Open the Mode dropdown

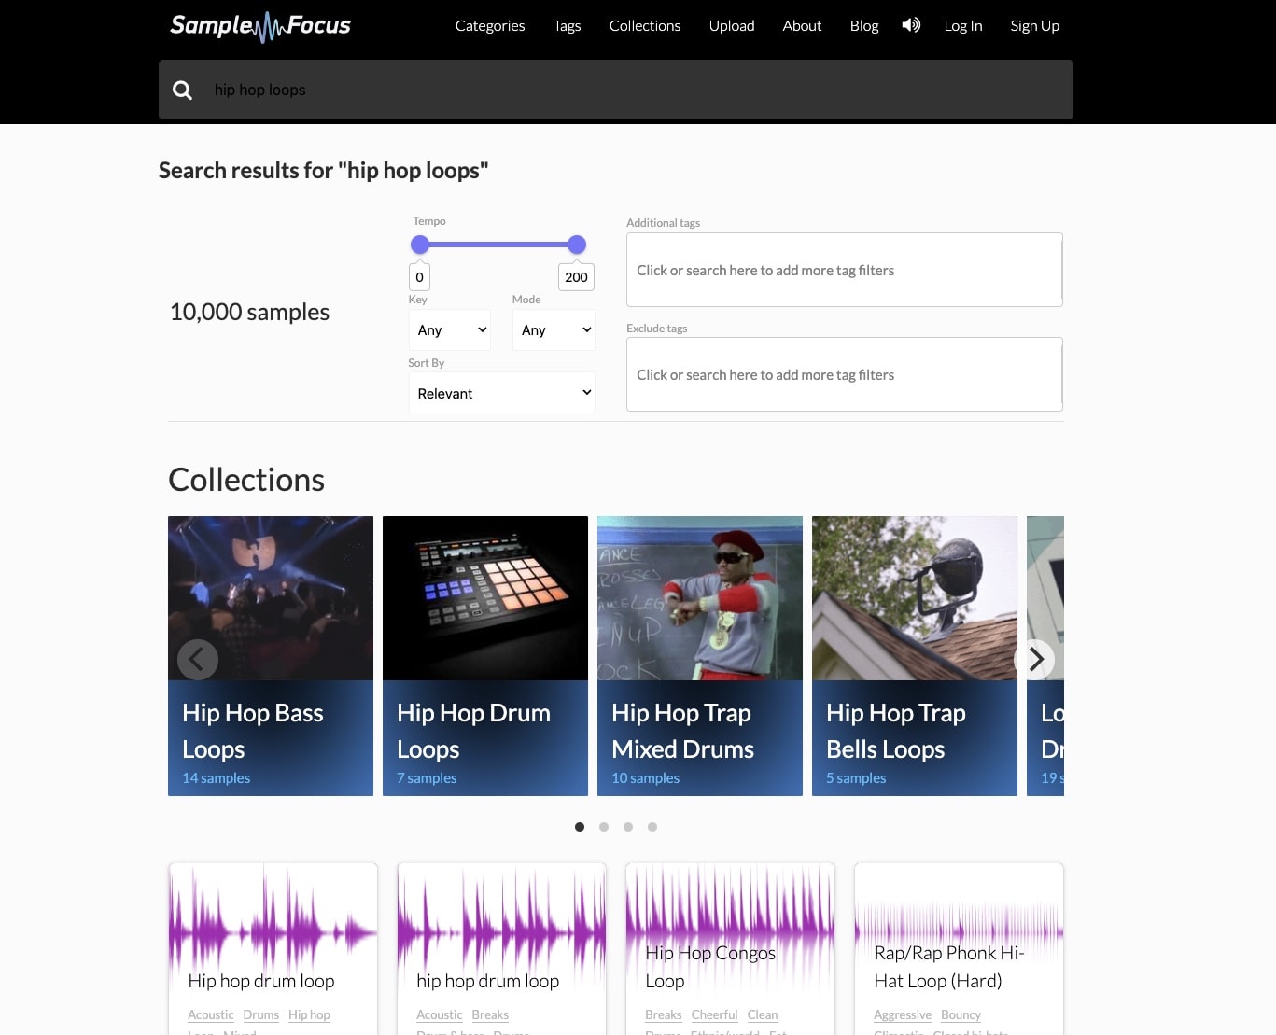[x=553, y=329]
